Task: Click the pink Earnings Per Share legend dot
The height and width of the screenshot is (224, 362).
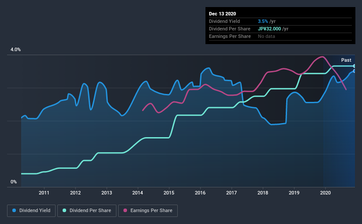Action: click(x=125, y=210)
